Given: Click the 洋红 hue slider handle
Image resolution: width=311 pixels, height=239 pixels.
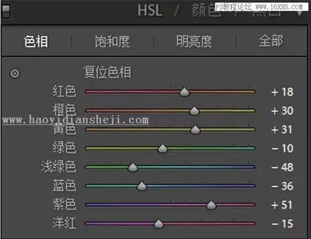Looking at the screenshot, I should (x=159, y=224).
